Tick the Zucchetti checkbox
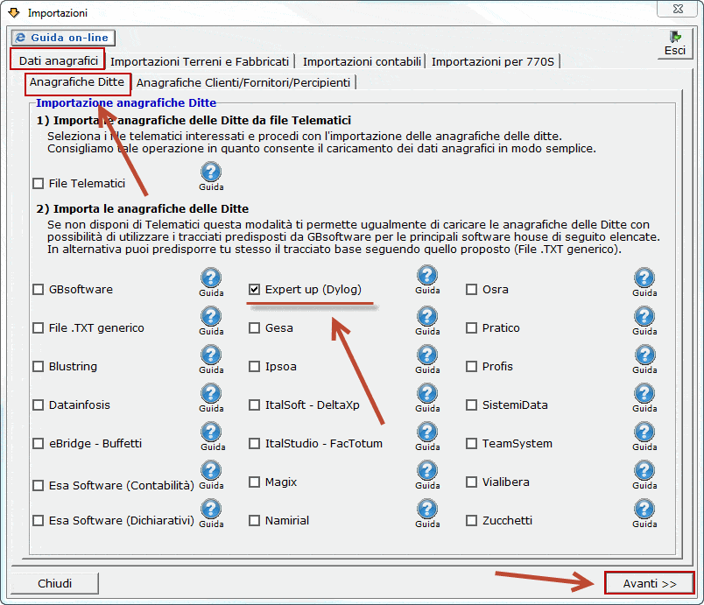This screenshot has width=704, height=605. (x=472, y=521)
